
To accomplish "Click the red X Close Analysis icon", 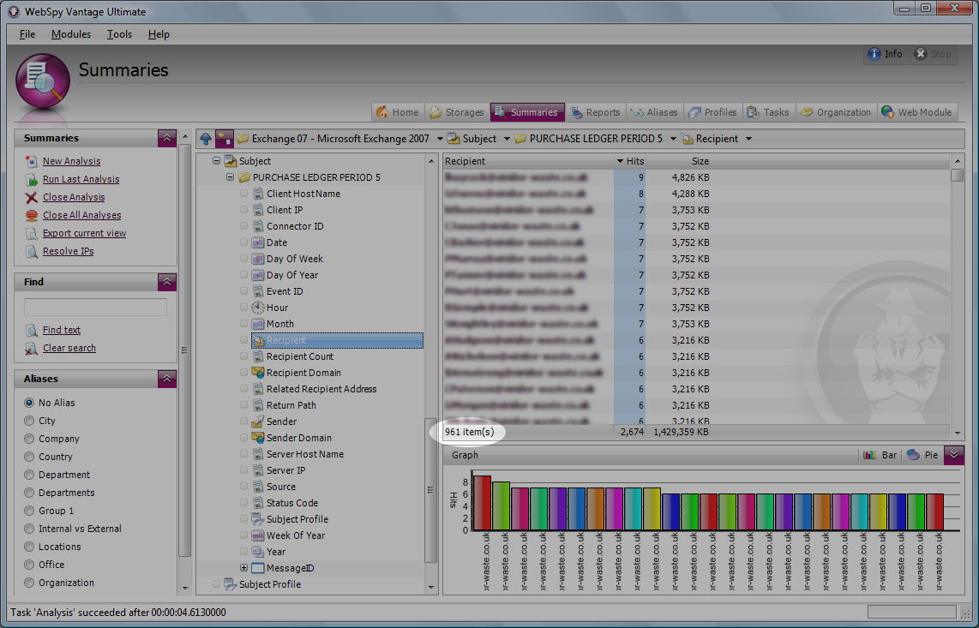I will tap(31, 197).
